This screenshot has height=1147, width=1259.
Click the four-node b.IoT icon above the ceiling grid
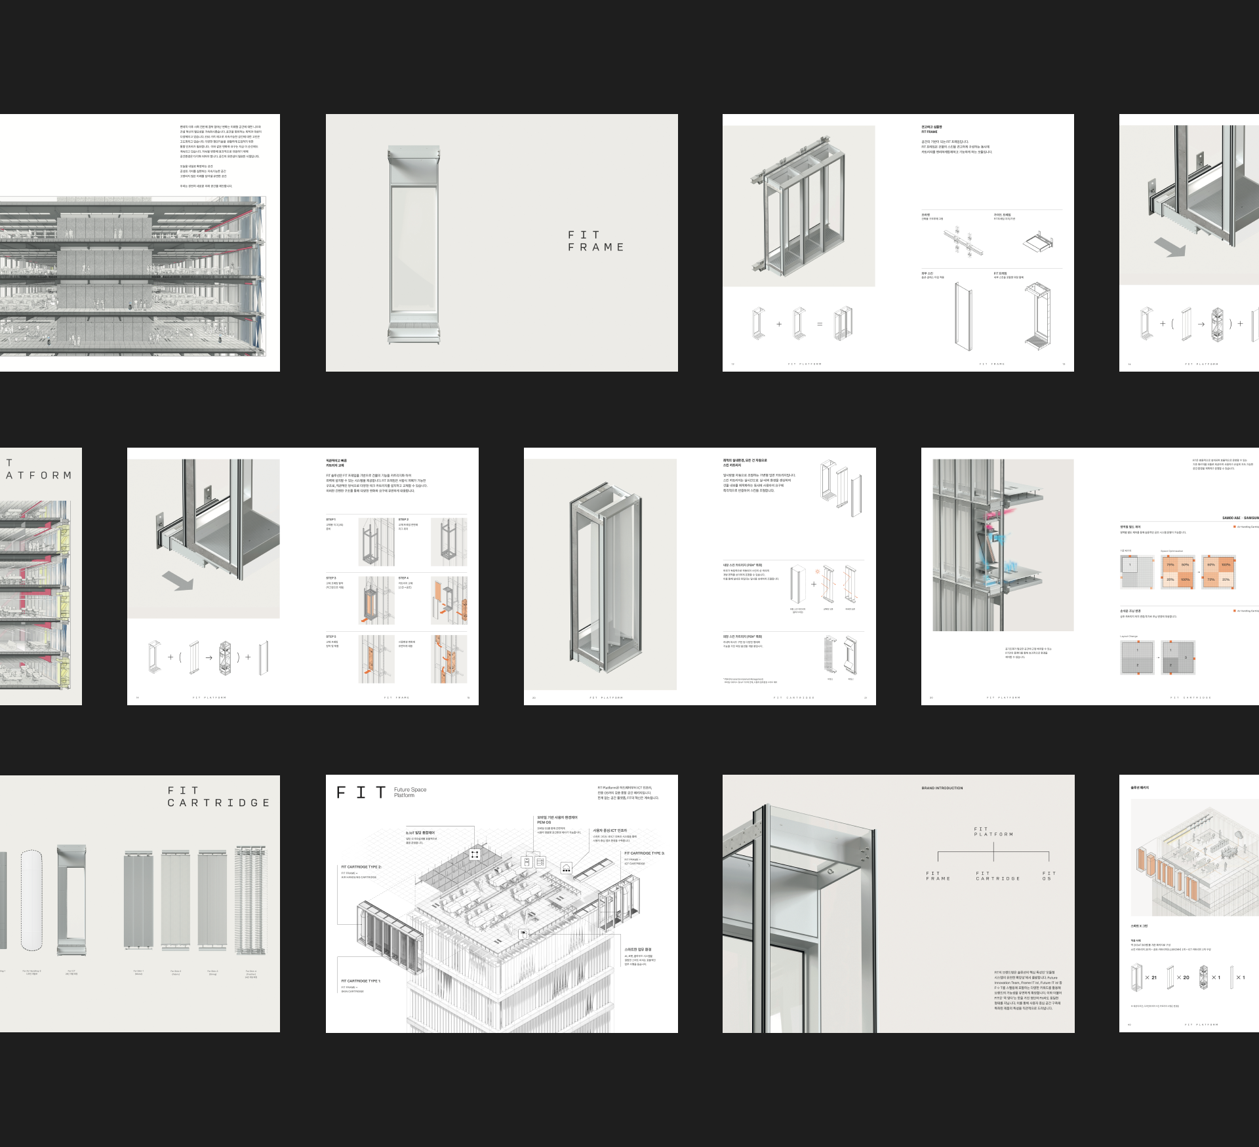[x=475, y=854]
